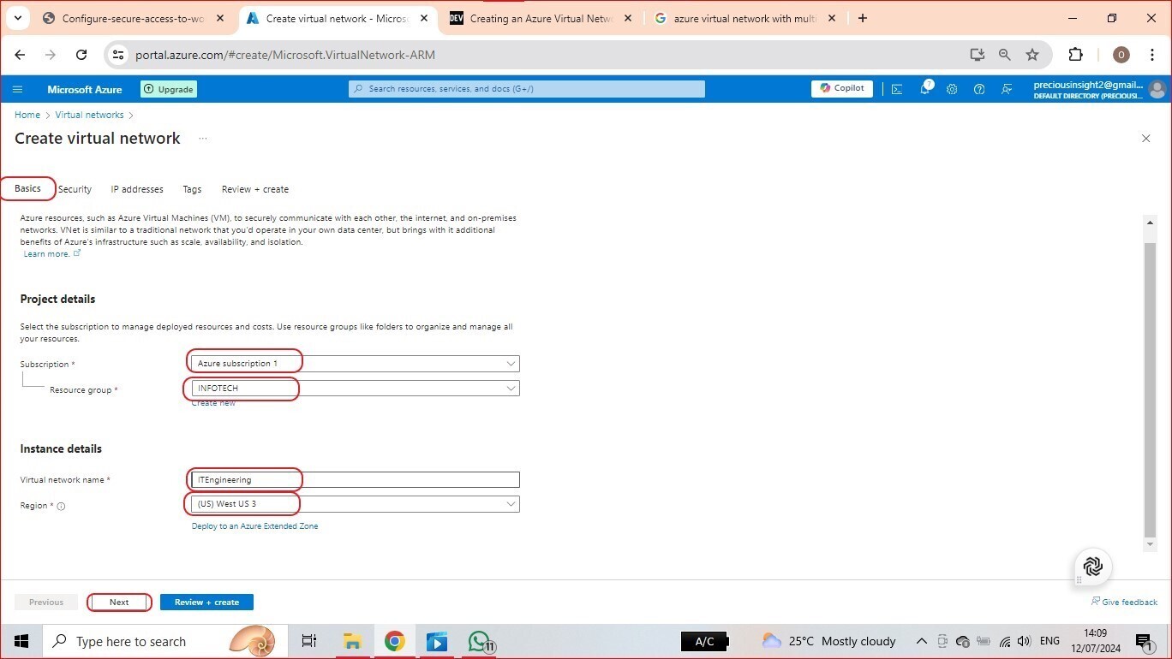
Task: Reload the Azure portal page
Action: [81, 55]
